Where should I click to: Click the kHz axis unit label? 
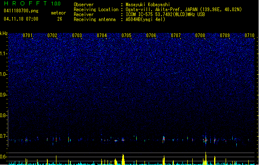point(4,33)
